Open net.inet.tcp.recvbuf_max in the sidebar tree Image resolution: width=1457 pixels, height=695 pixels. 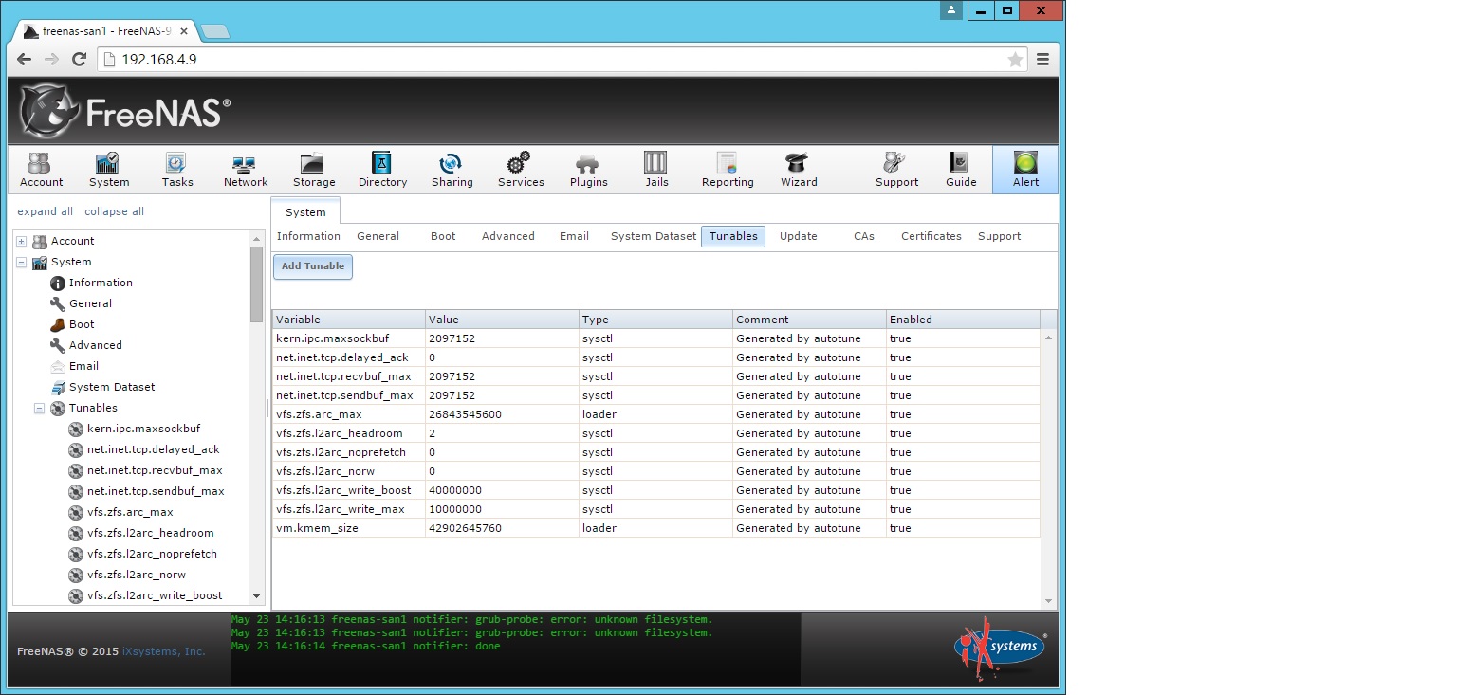(155, 470)
